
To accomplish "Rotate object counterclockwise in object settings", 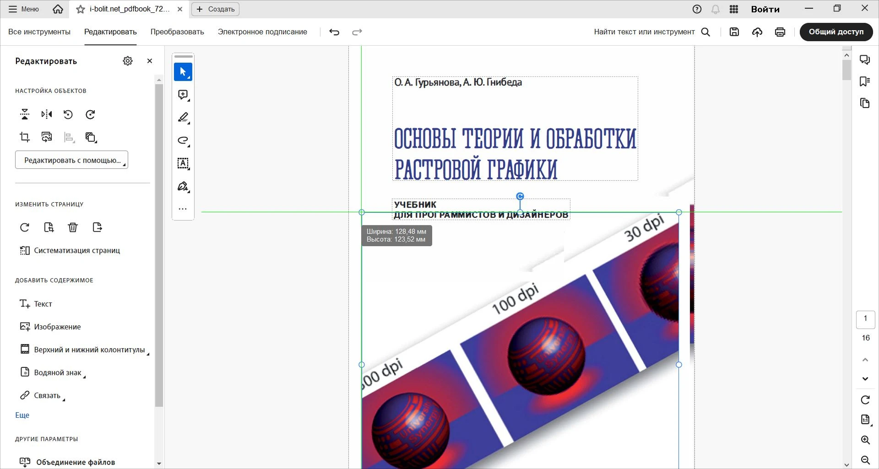I will (68, 114).
